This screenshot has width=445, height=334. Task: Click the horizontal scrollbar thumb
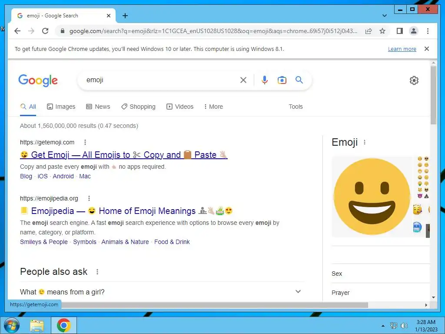point(215,305)
